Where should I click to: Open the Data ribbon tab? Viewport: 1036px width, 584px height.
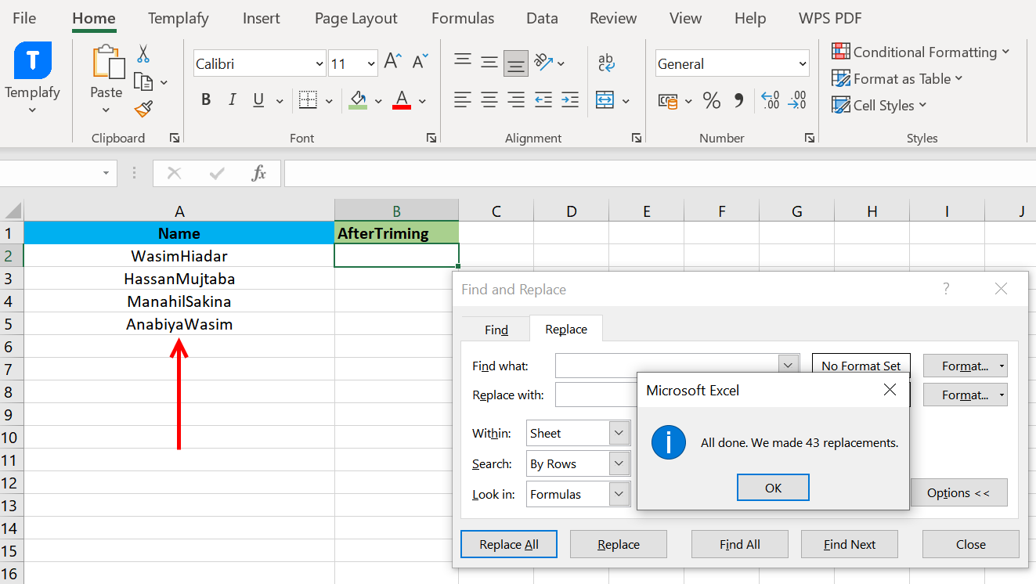(x=541, y=17)
